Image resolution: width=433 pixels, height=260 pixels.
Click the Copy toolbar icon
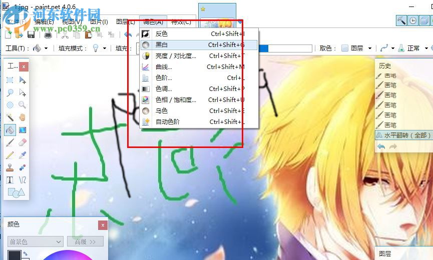tap(77, 34)
